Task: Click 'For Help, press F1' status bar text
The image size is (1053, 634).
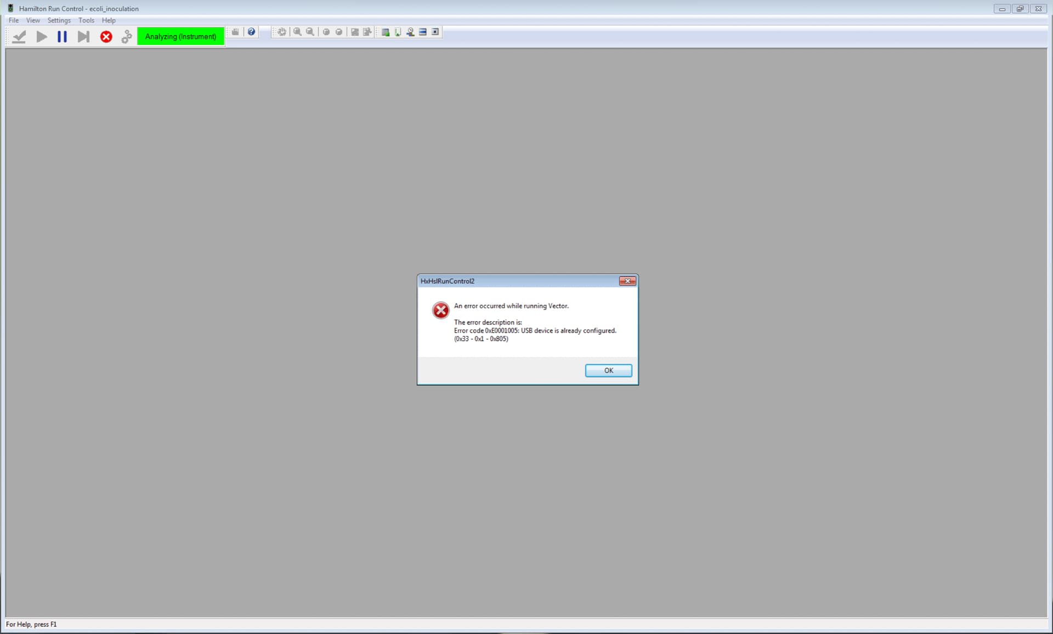Action: (31, 624)
